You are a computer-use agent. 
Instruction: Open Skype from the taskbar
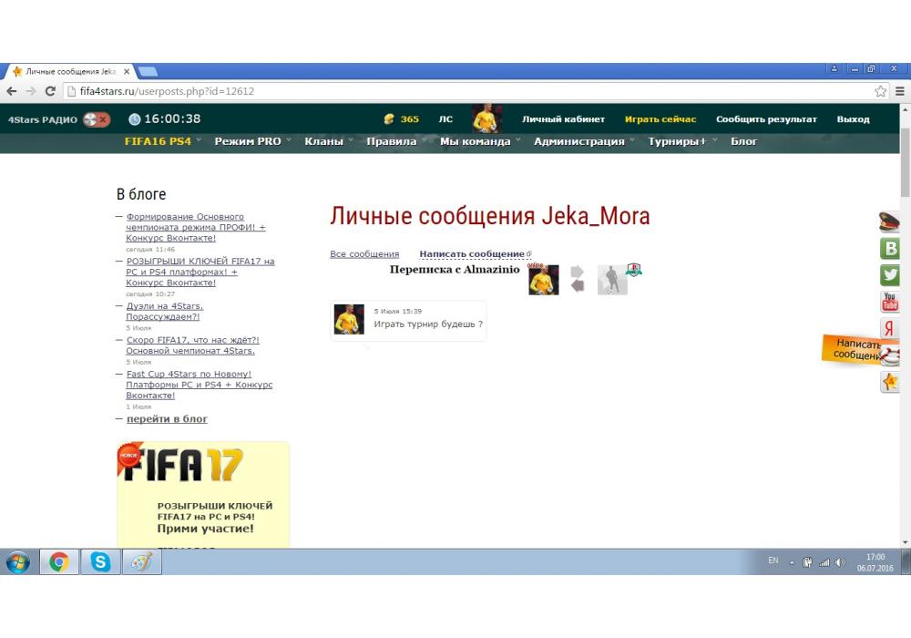pos(100,561)
